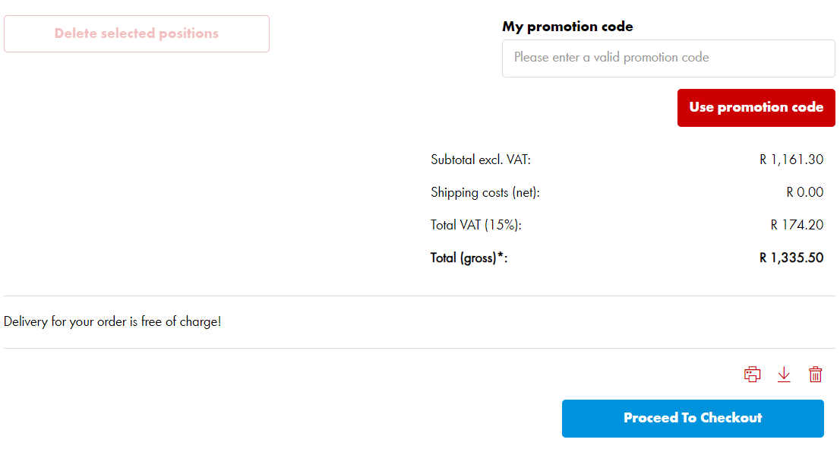
Task: Select the Total VAT (15%) label
Action: pyautogui.click(x=476, y=226)
